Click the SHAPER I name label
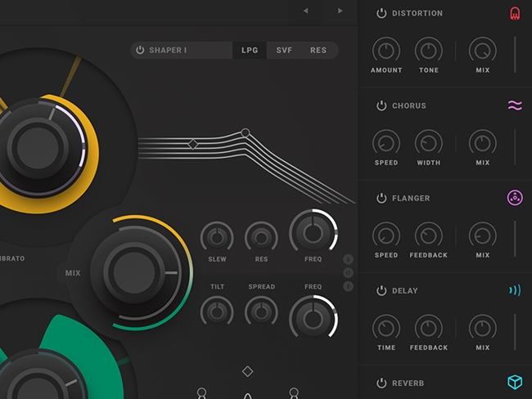The width and height of the screenshot is (532, 399). point(168,50)
